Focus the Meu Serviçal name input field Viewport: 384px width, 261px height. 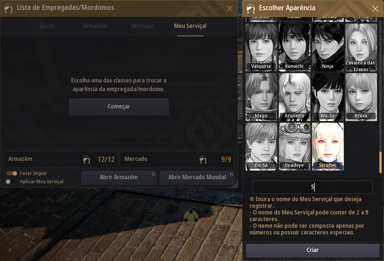[x=313, y=187]
